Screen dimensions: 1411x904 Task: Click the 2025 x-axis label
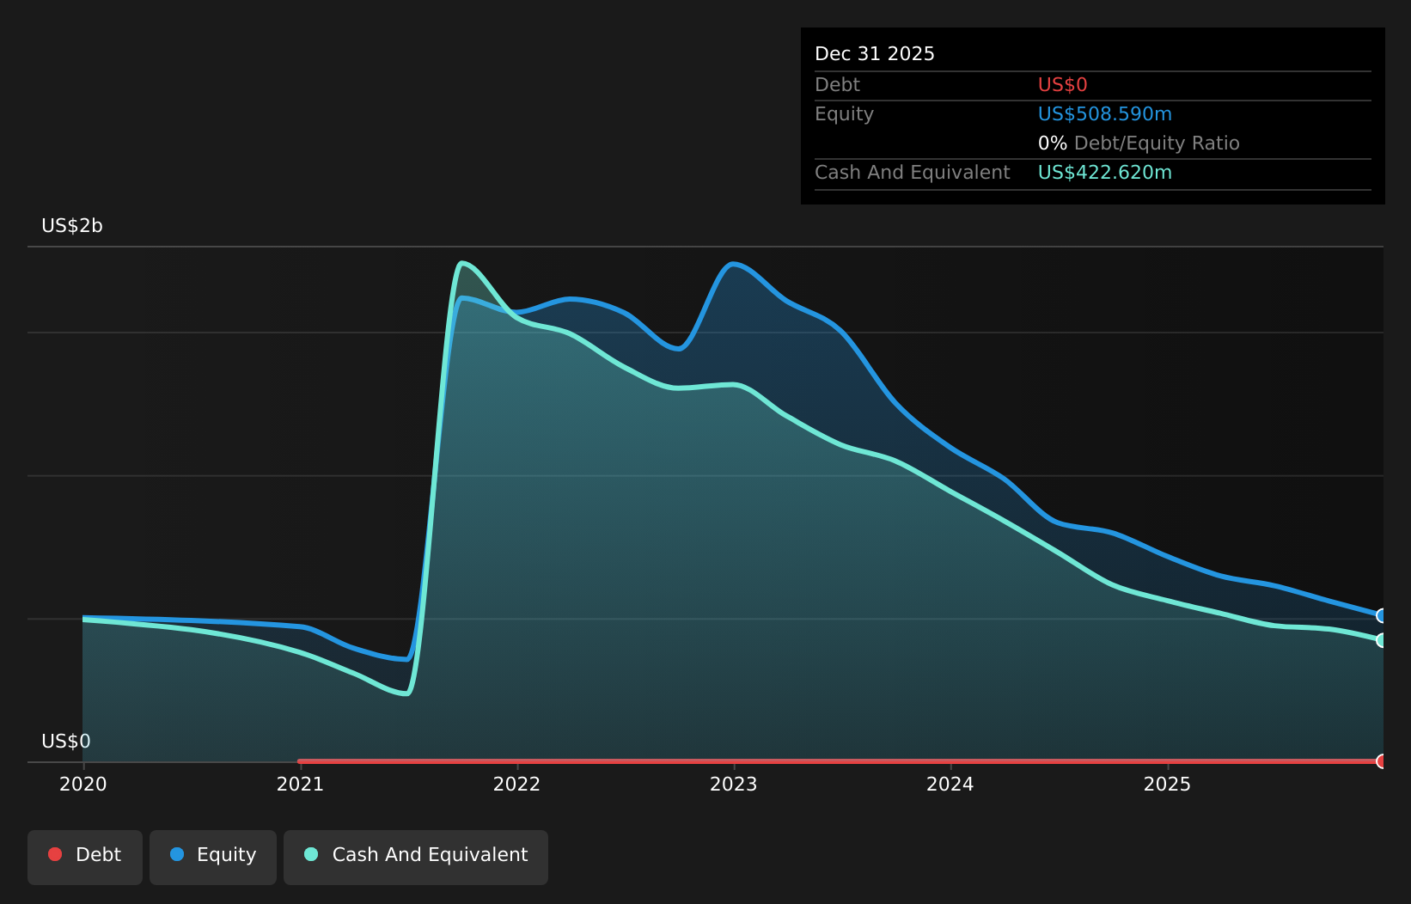1167,785
